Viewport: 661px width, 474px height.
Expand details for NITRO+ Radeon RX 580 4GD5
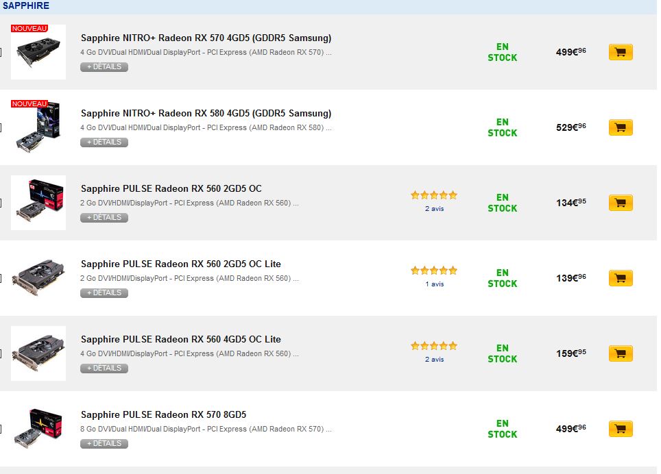click(104, 142)
